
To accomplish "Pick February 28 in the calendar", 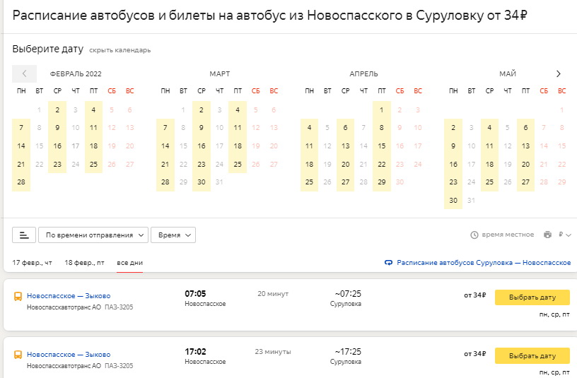I will [21, 182].
